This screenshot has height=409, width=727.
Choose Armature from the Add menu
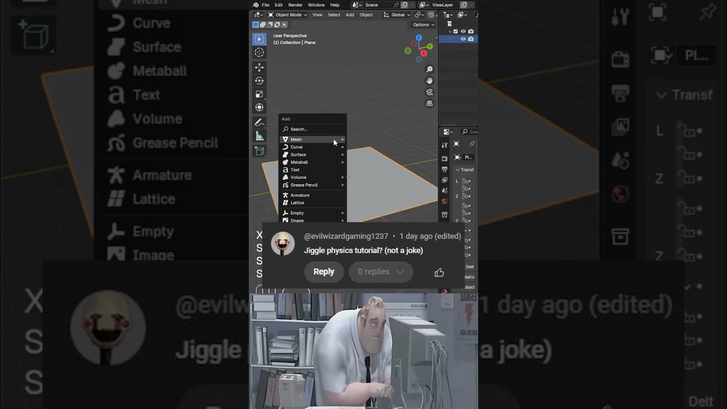point(313,195)
